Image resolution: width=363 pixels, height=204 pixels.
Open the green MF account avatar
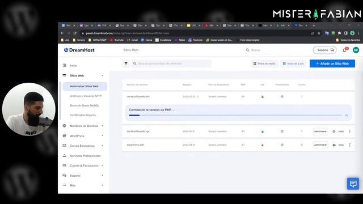pyautogui.click(x=356, y=50)
